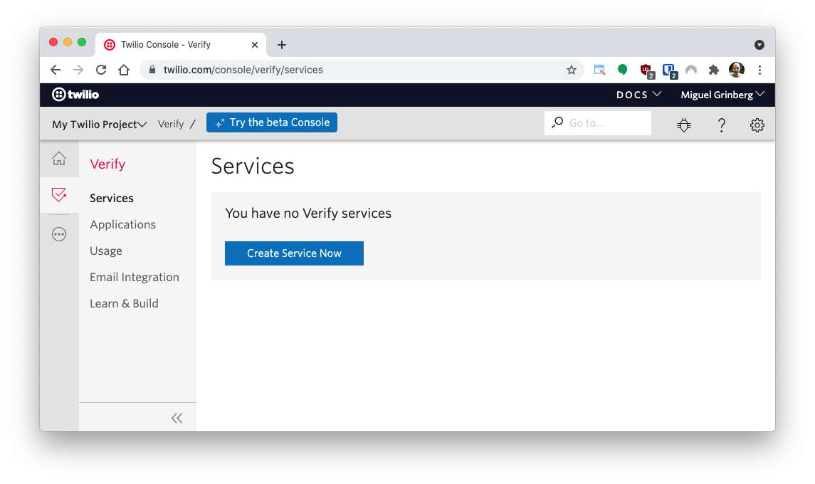Open Learn & Build menu item
Viewport: 815px width, 484px height.
124,304
